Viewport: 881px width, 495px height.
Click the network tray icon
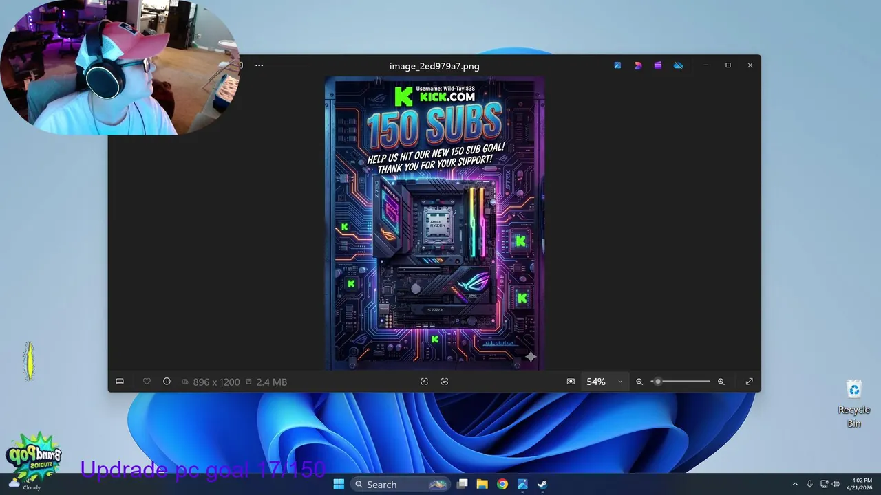click(825, 484)
